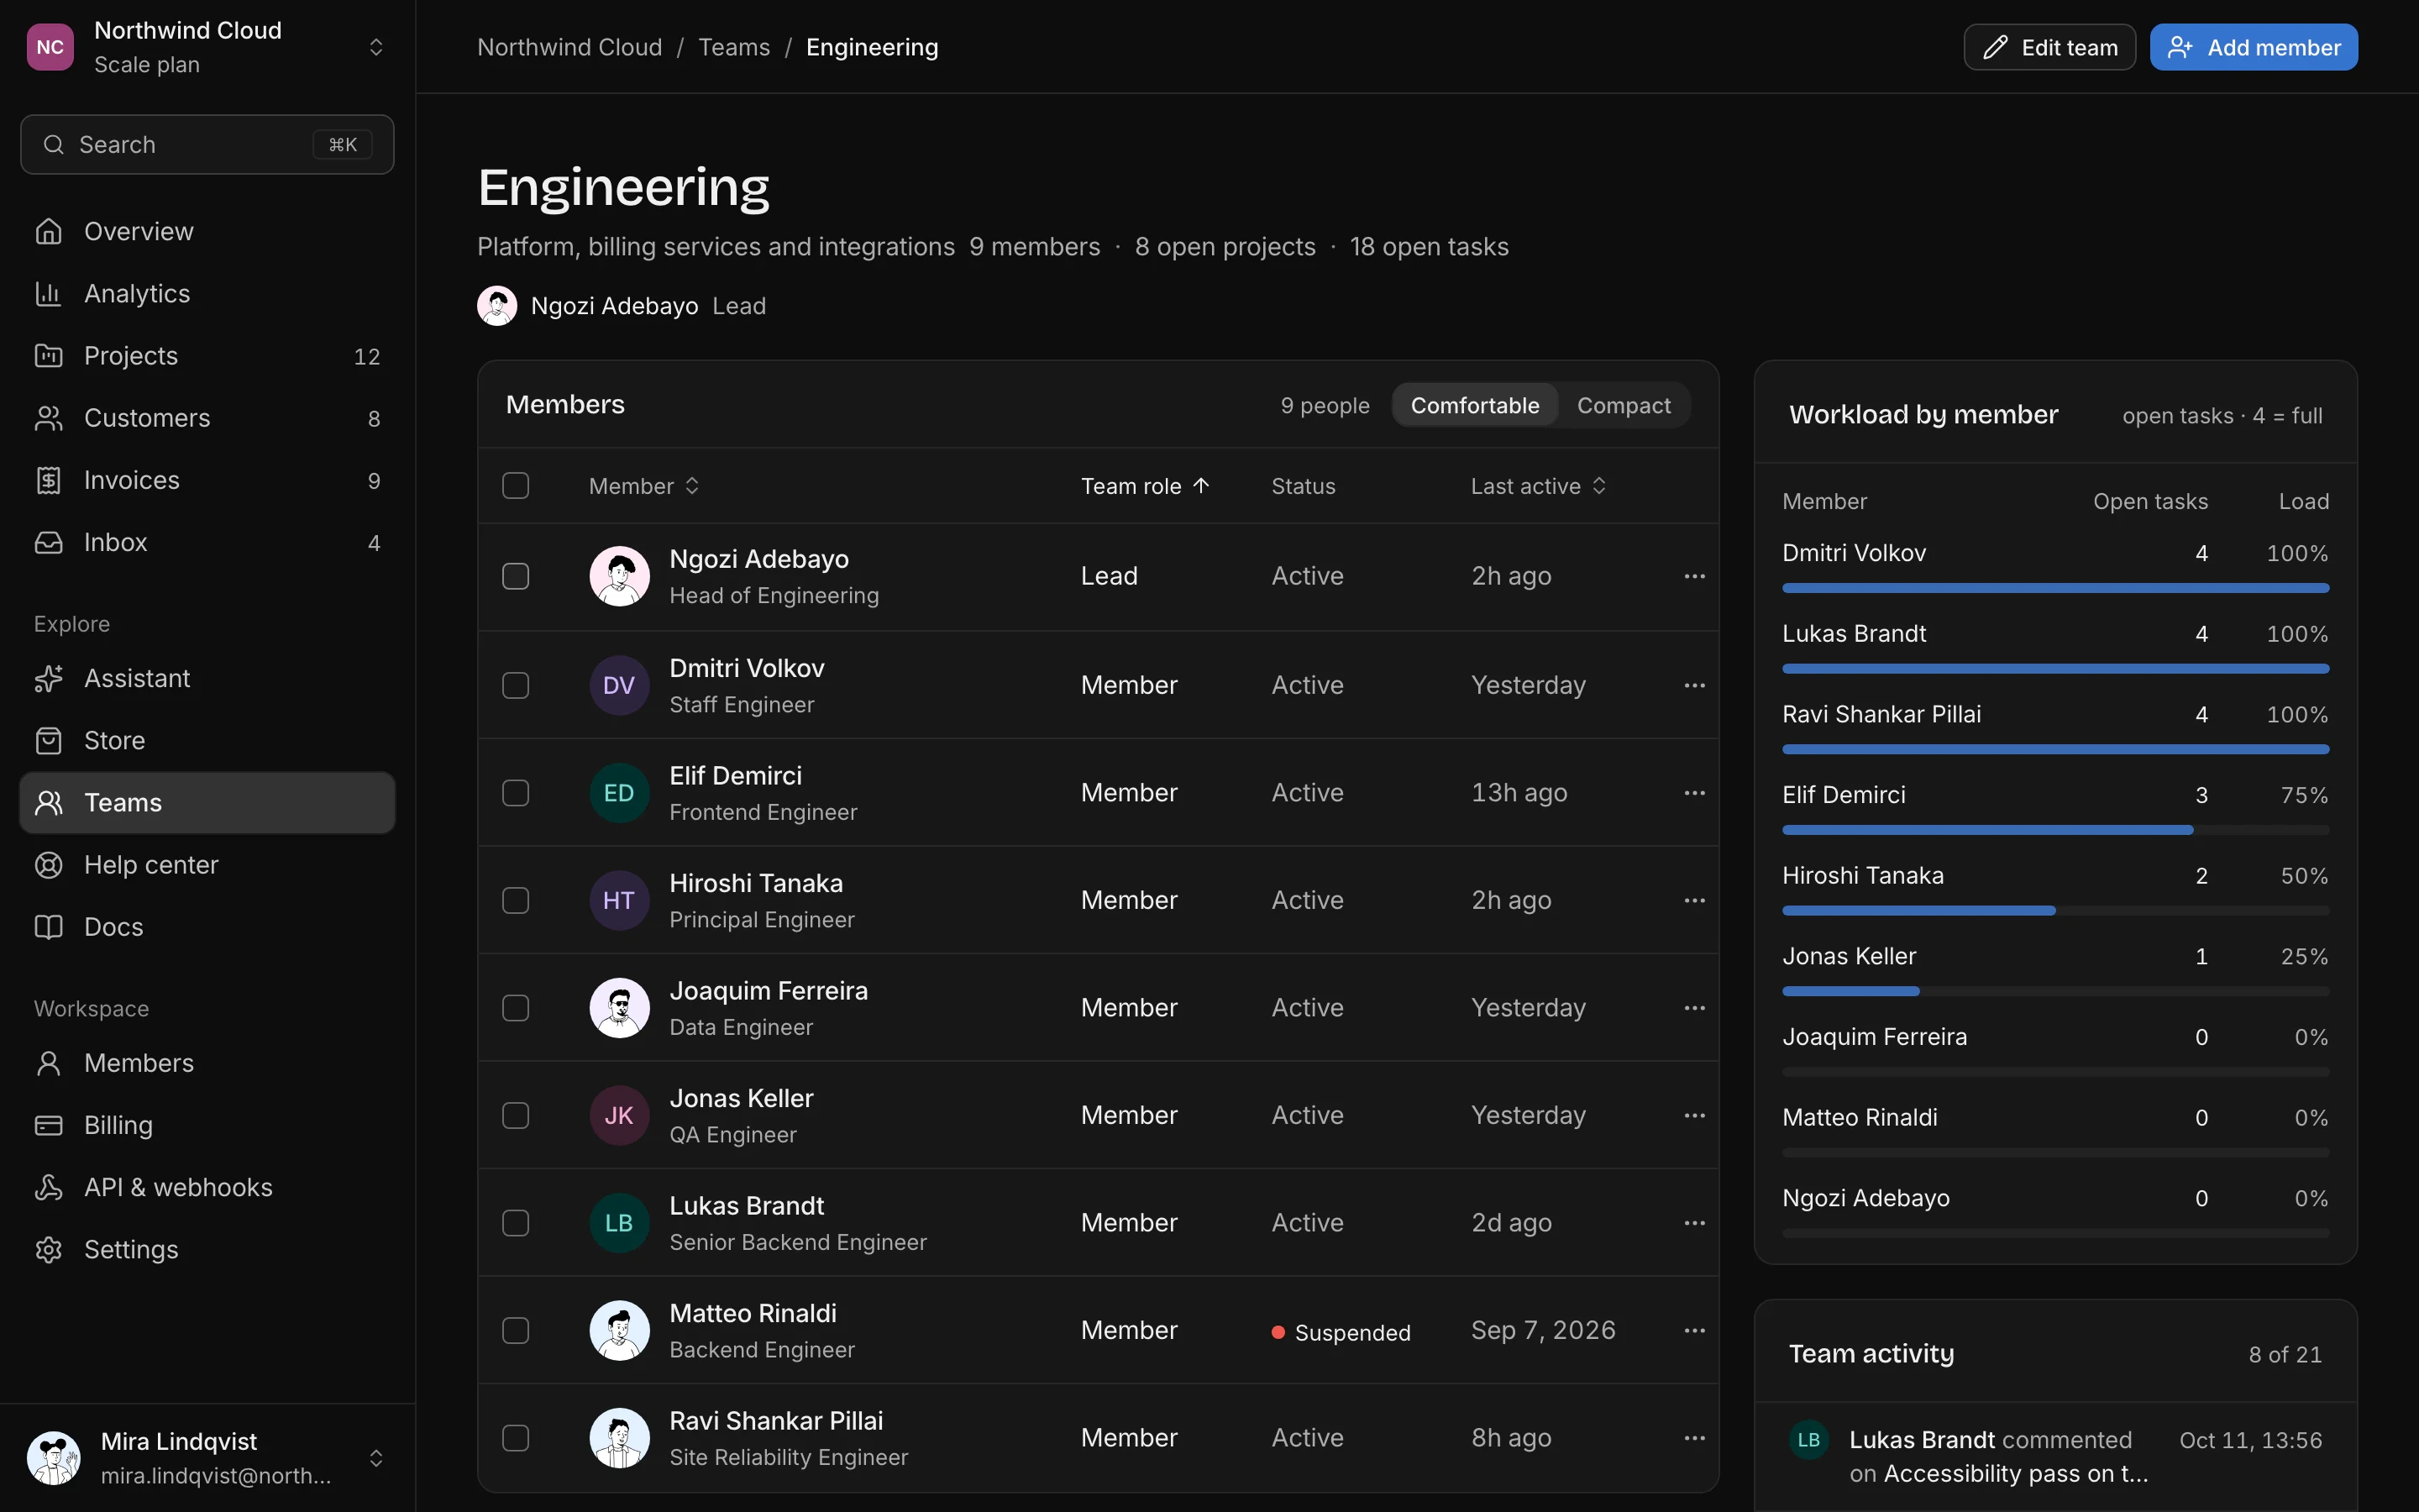Click the Docs book icon
The width and height of the screenshot is (2419, 1512).
(48, 926)
